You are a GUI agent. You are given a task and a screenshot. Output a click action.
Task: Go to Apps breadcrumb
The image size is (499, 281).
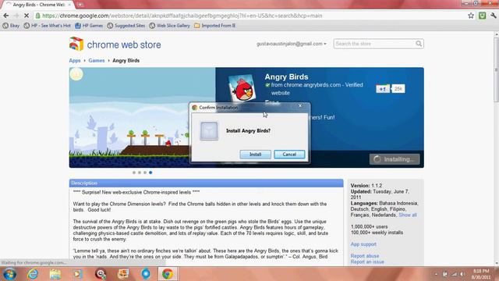point(75,61)
